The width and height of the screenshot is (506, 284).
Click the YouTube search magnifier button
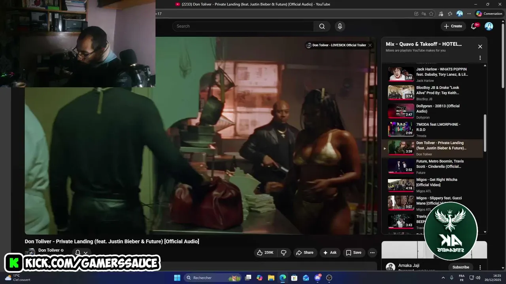pyautogui.click(x=322, y=26)
